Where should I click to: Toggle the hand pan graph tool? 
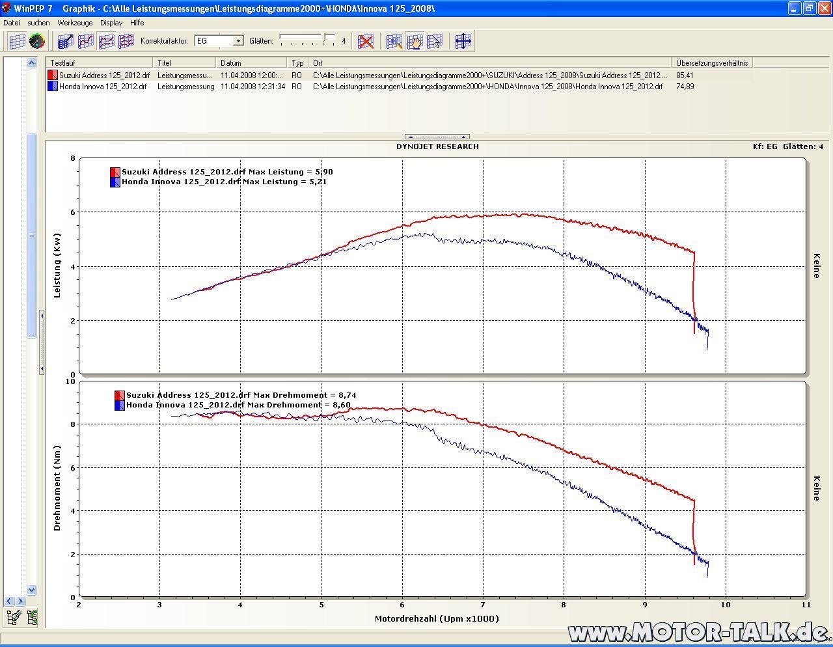click(x=414, y=41)
